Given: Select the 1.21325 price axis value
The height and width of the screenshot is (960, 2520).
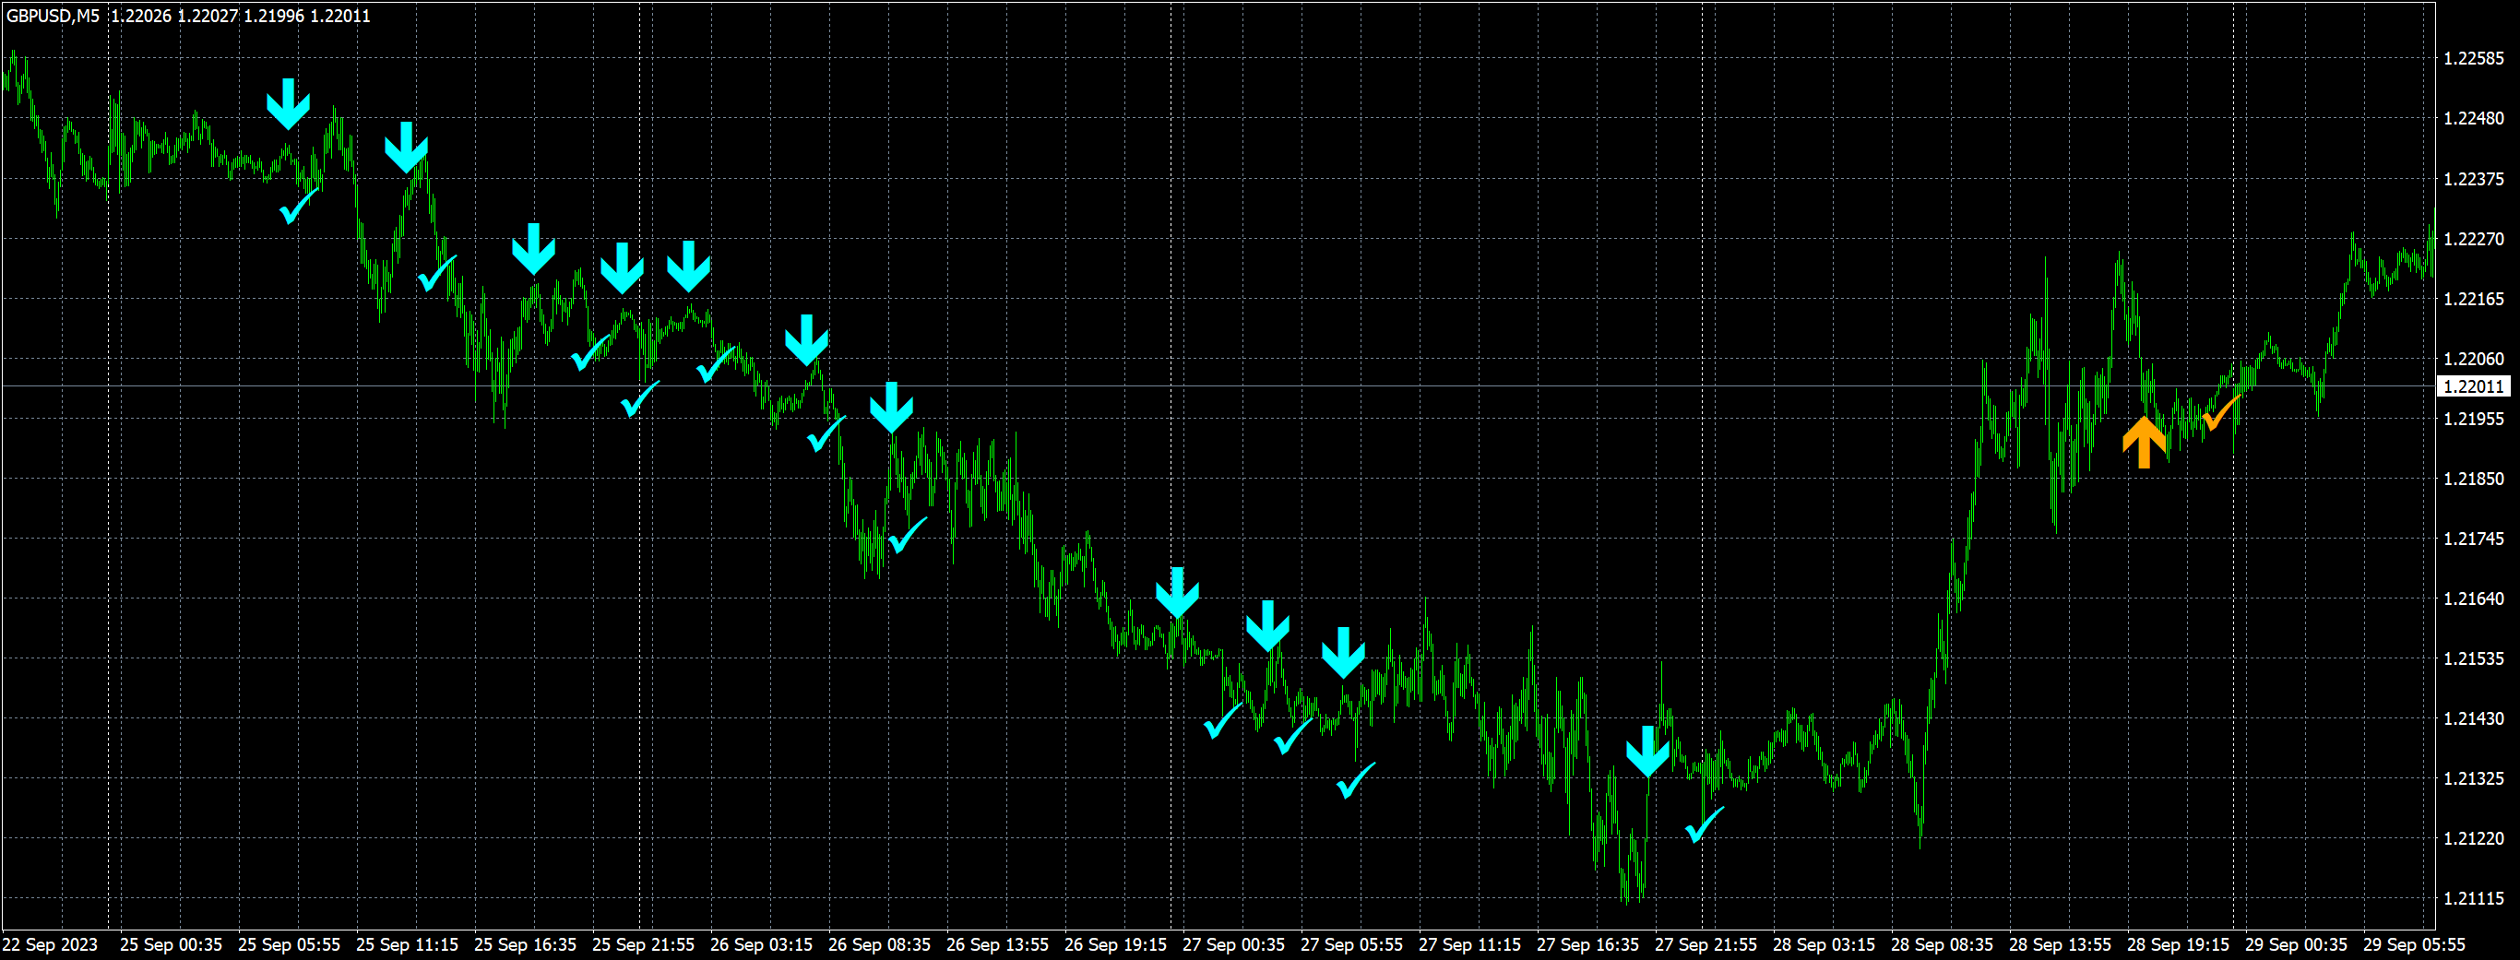Looking at the screenshot, I should 2473,779.
